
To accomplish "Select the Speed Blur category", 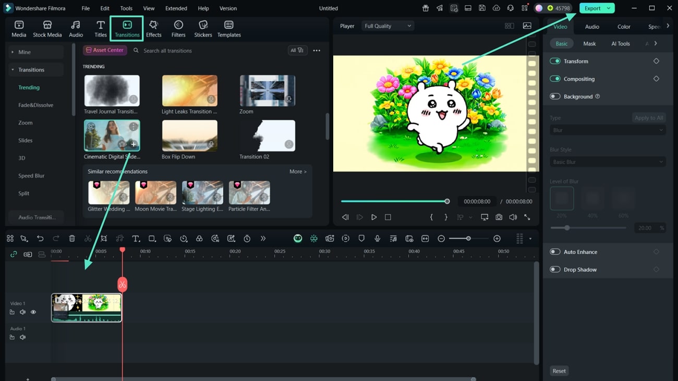I will click(x=31, y=176).
